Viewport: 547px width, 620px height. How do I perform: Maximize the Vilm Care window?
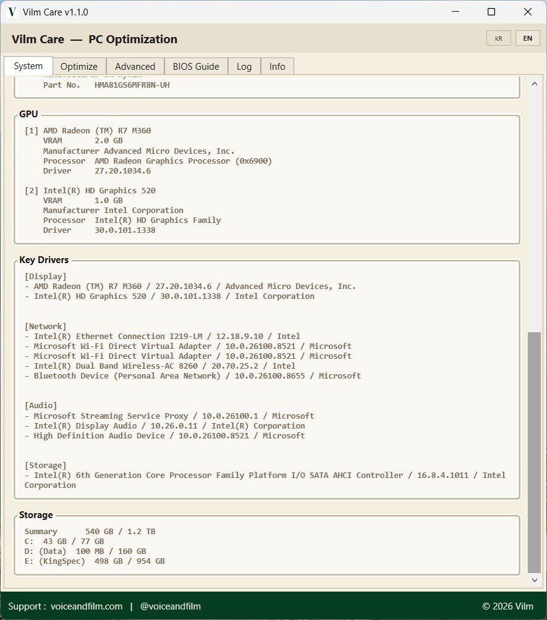point(491,12)
